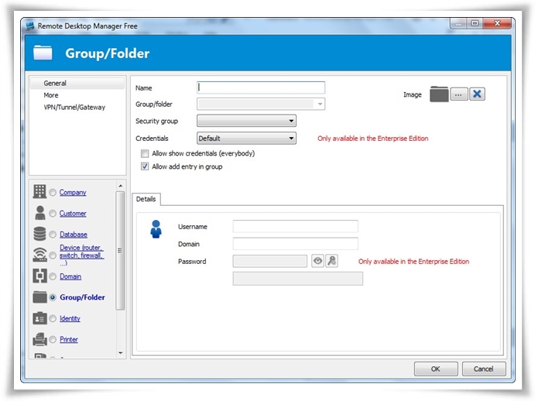This screenshot has width=535, height=401.
Task: Open the password generator key icon
Action: click(x=331, y=261)
